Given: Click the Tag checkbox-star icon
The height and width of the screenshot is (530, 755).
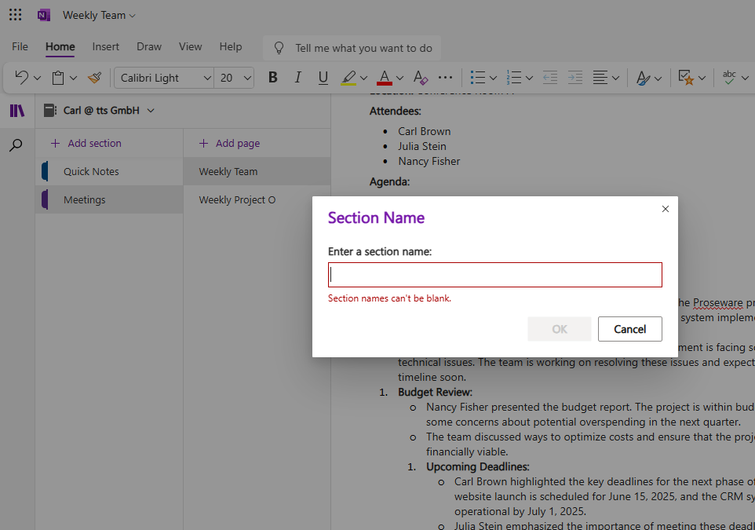Looking at the screenshot, I should coord(686,77).
